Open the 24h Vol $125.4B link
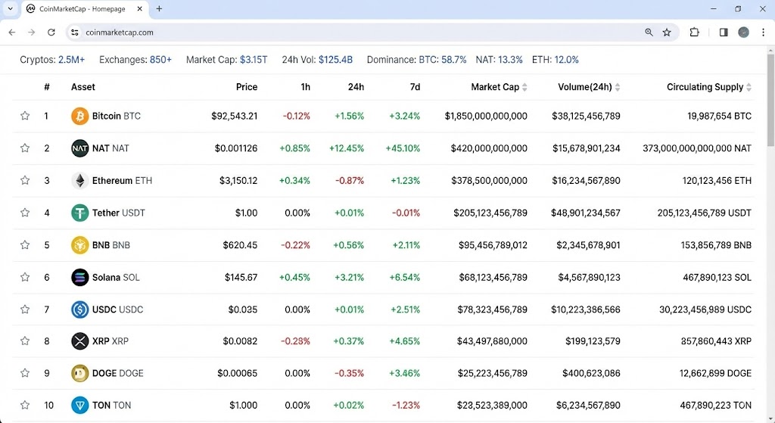This screenshot has height=423, width=775. tap(317, 60)
